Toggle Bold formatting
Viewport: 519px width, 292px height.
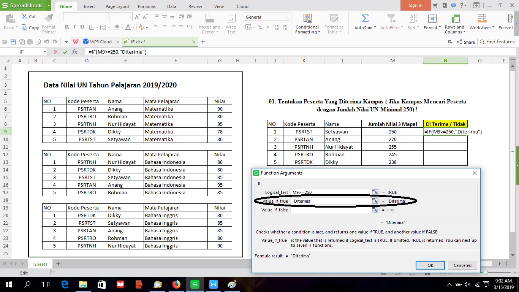coord(67,27)
